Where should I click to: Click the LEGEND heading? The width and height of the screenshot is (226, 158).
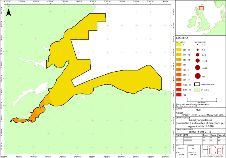[182, 38]
